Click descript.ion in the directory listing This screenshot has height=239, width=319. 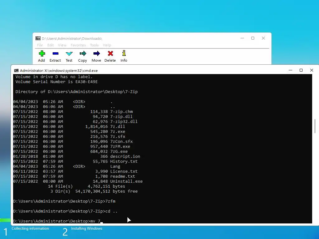(125, 157)
